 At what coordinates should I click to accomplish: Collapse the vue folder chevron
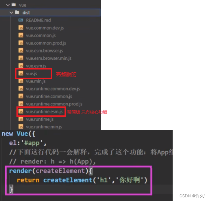click(8, 5)
